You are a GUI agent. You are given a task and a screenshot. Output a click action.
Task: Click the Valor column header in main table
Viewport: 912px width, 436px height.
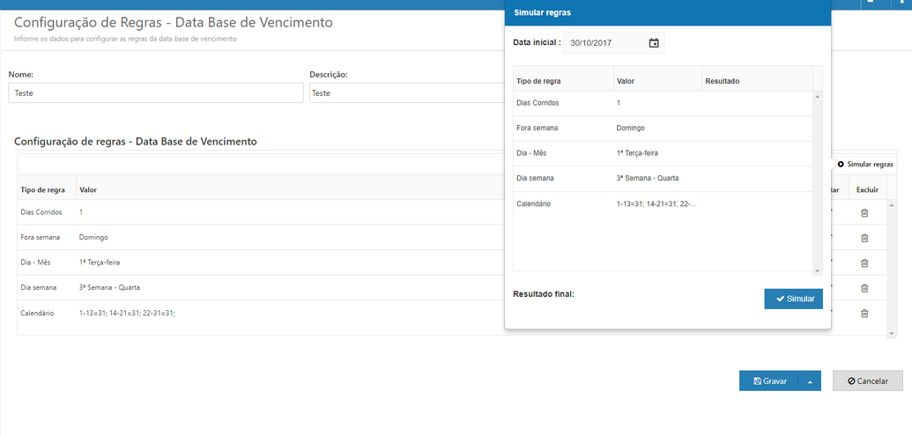[x=87, y=189]
